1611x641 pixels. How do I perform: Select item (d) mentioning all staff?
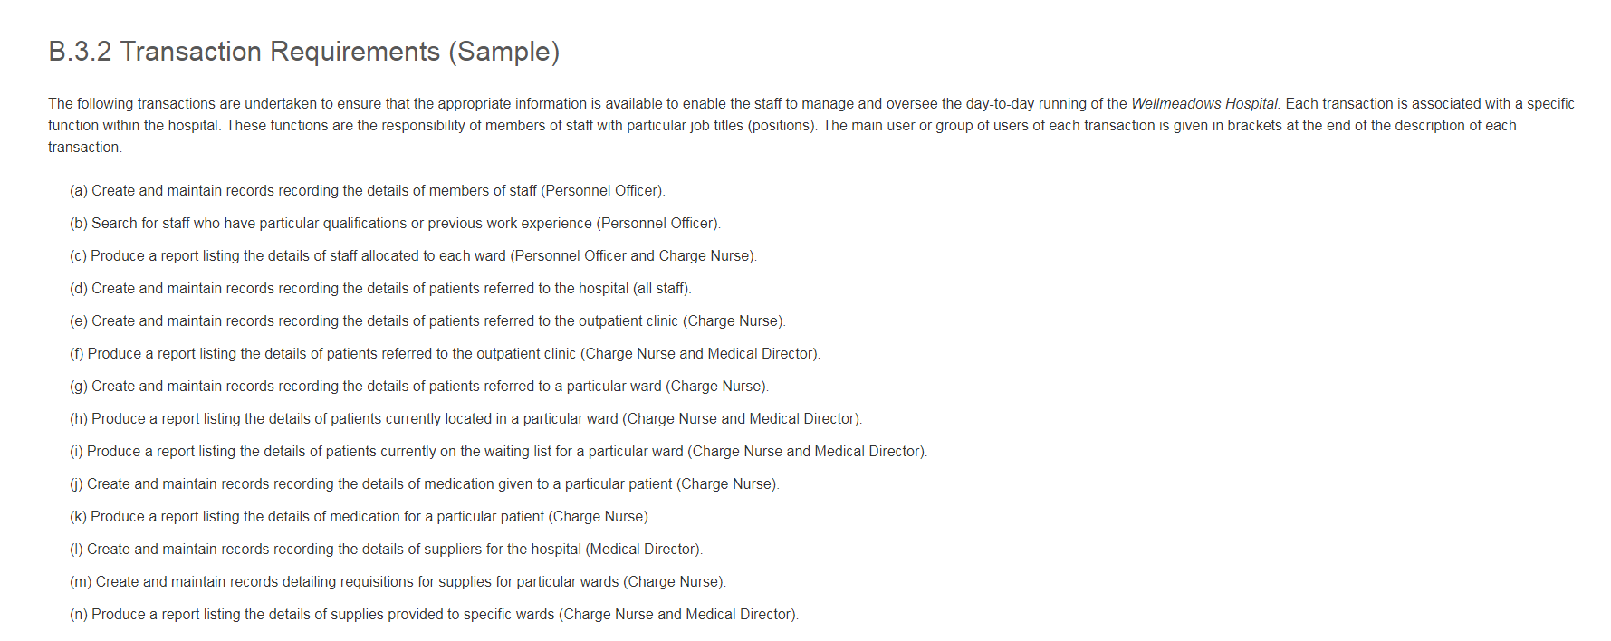(380, 289)
